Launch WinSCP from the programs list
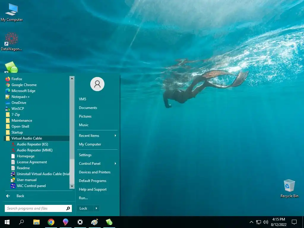This screenshot has width=304, height=228. 37,109
